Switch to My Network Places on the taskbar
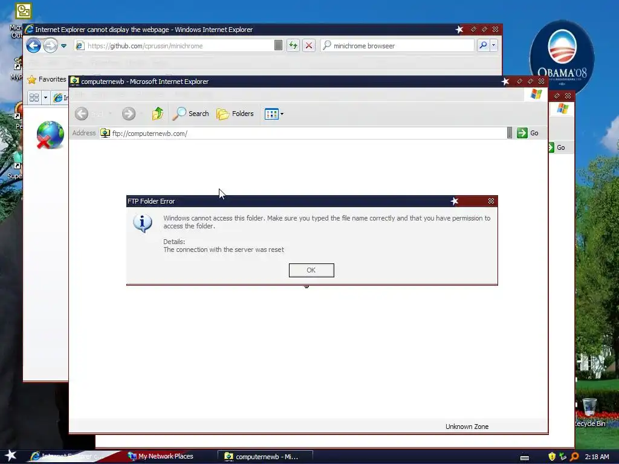 pos(161,456)
